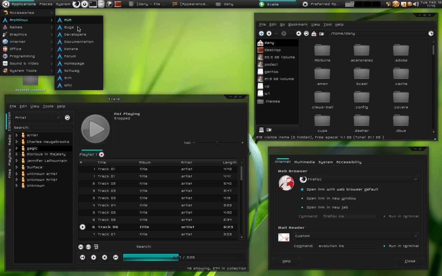Go up to parent folder in file manager
The height and width of the screenshot is (276, 442).
point(299,33)
